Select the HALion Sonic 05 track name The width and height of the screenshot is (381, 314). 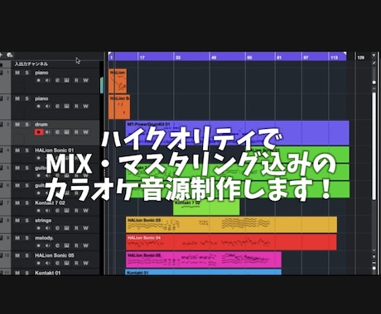pyautogui.click(x=55, y=255)
